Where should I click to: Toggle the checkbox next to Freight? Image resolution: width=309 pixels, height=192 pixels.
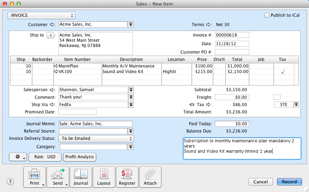[277, 97]
